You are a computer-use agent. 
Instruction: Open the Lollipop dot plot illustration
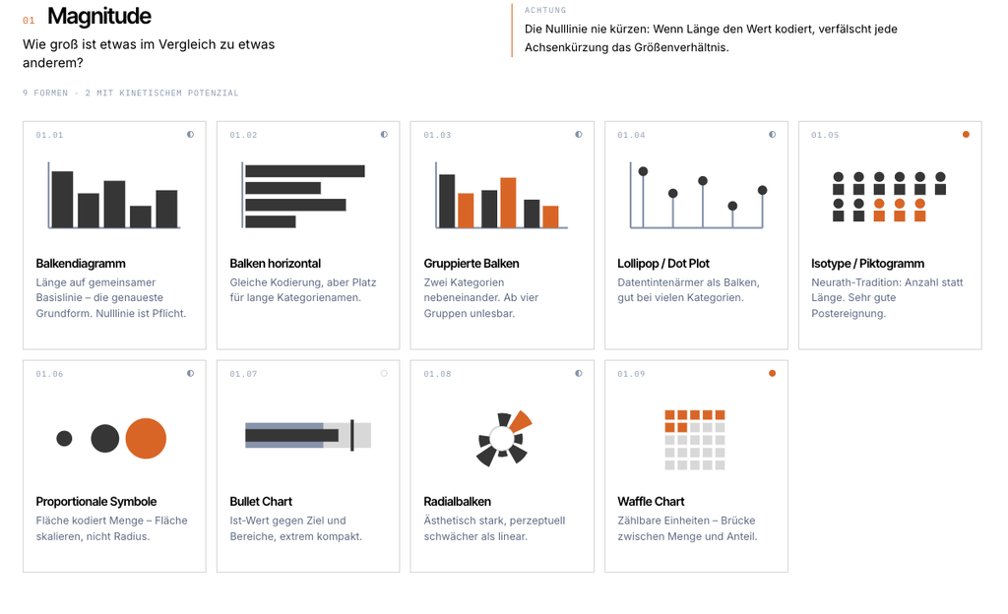(x=697, y=195)
